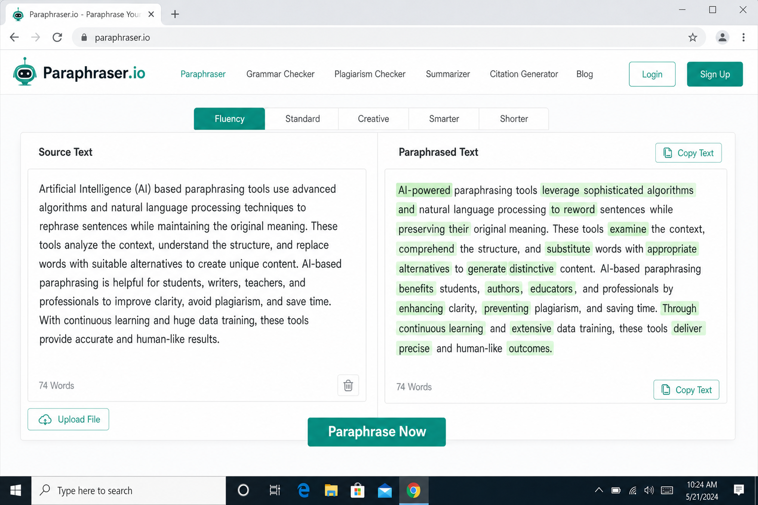Open the browser profile icon
The width and height of the screenshot is (758, 505).
pyautogui.click(x=722, y=37)
